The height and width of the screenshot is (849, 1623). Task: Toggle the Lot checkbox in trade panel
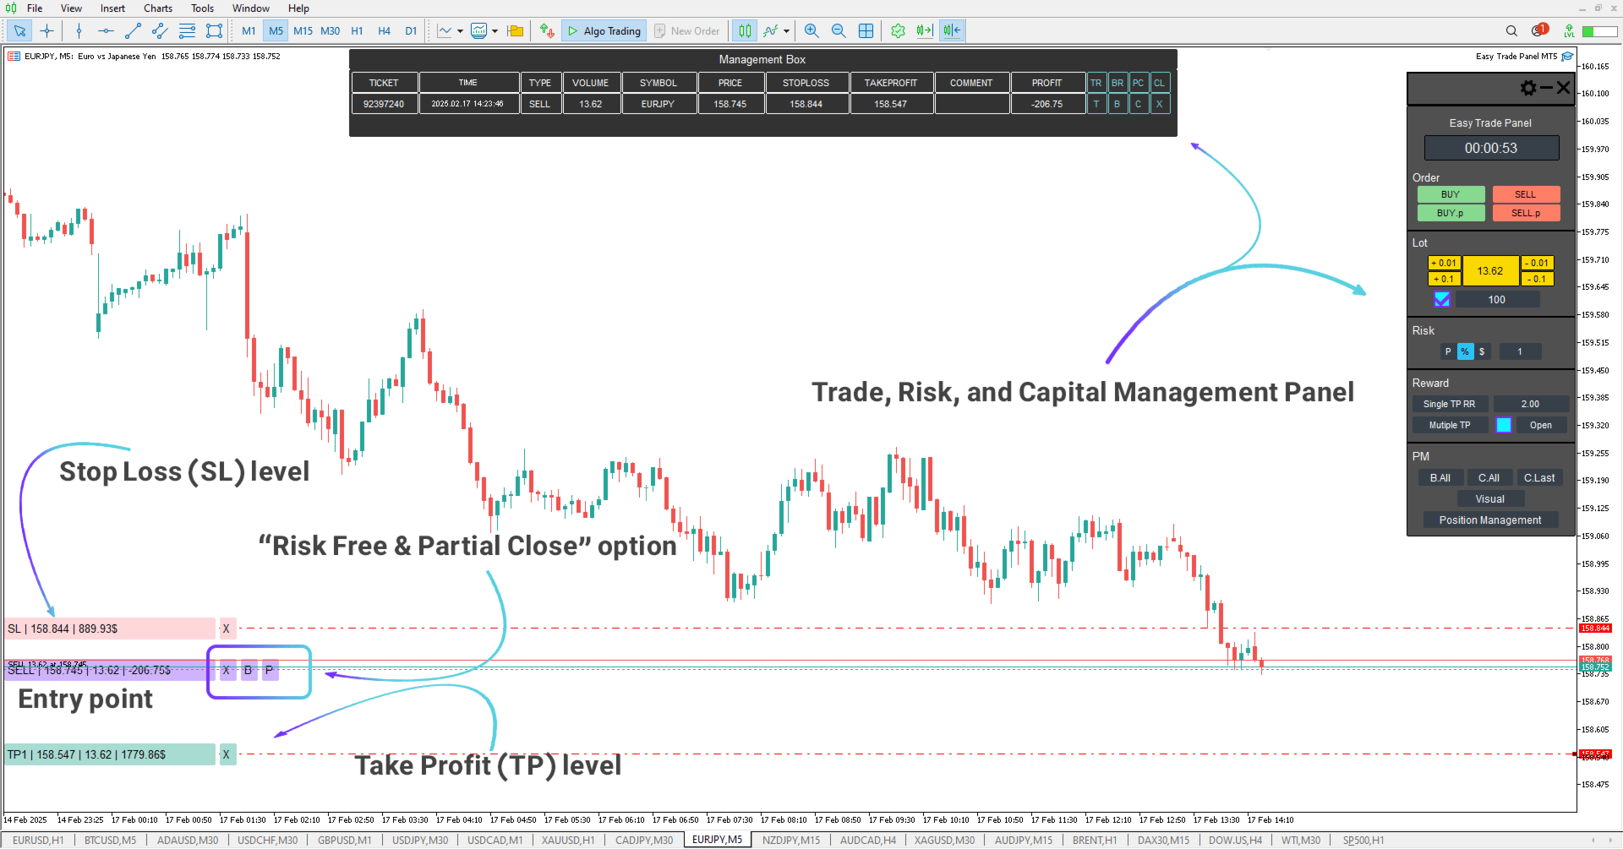pyautogui.click(x=1442, y=299)
